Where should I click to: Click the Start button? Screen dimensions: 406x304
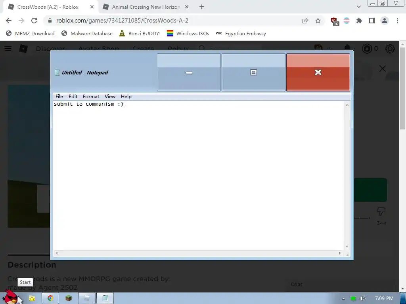(x=10, y=298)
